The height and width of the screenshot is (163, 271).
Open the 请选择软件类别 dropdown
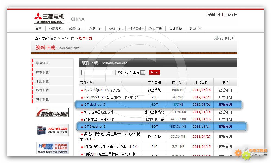tap(130, 73)
